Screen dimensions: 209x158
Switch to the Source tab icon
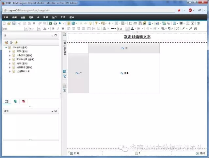click(7, 101)
